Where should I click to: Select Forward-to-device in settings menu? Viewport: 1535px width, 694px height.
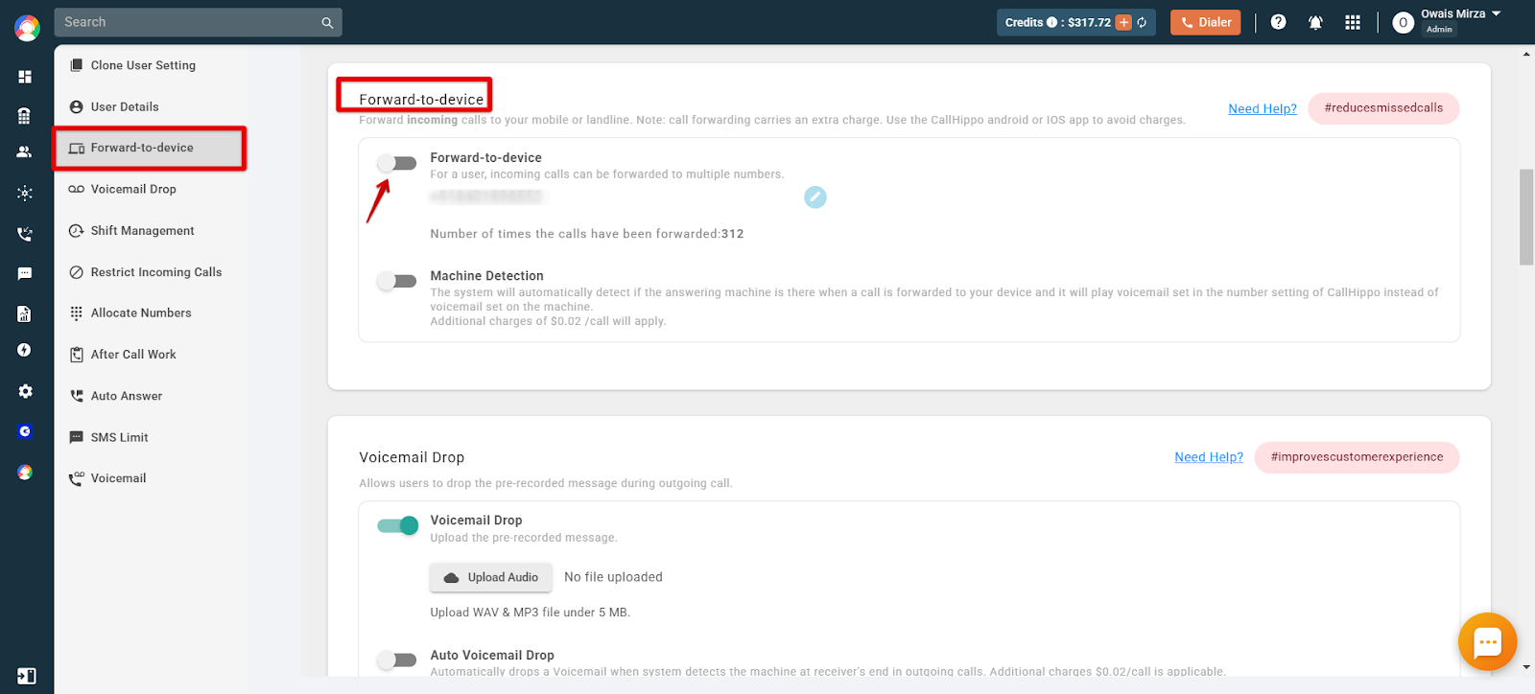149,148
